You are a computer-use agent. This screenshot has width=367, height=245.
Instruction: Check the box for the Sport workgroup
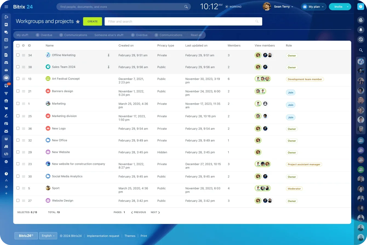pyautogui.click(x=18, y=188)
